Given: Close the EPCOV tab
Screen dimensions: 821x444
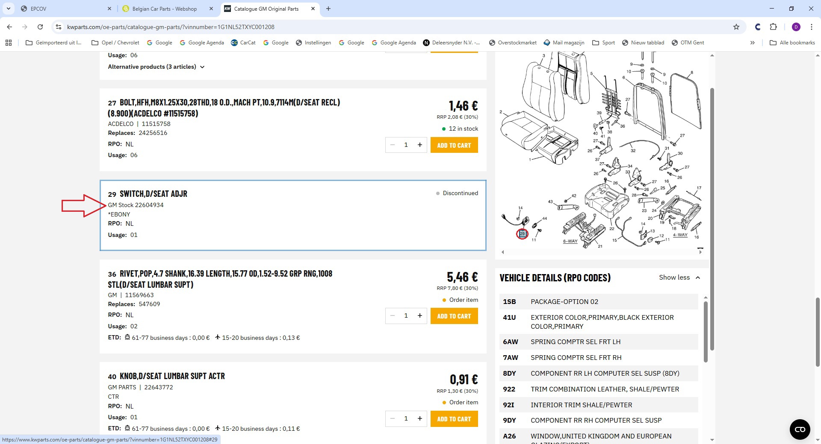Looking at the screenshot, I should click(x=109, y=9).
